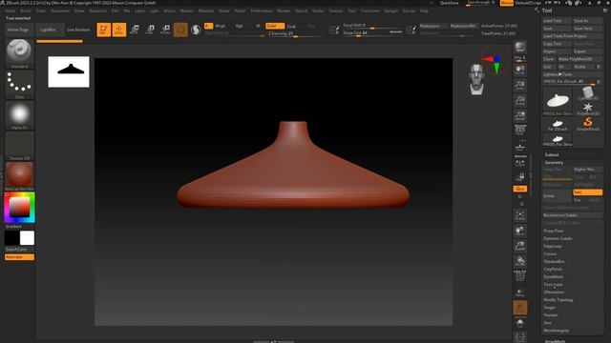Open the Render menu
Viewport: 611px width, 343px height.
[284, 10]
